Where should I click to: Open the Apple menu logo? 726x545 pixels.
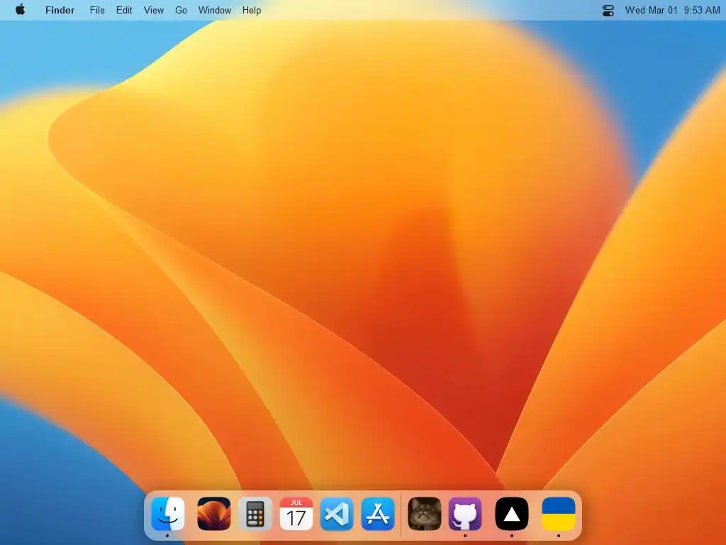tap(20, 10)
